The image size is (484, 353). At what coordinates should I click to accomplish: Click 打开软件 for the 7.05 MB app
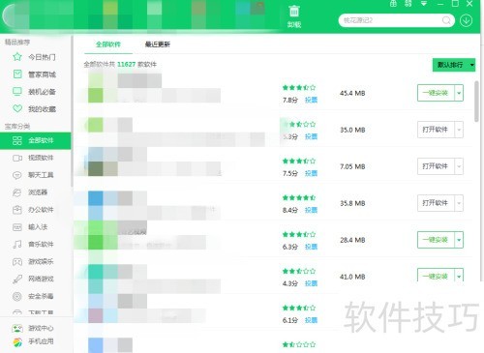[436, 166]
